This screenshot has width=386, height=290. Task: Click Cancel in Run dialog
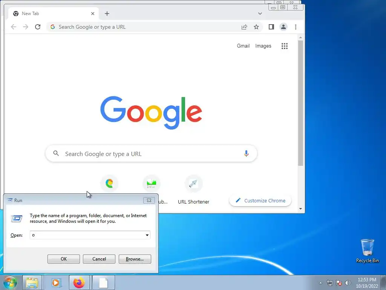[x=99, y=259]
